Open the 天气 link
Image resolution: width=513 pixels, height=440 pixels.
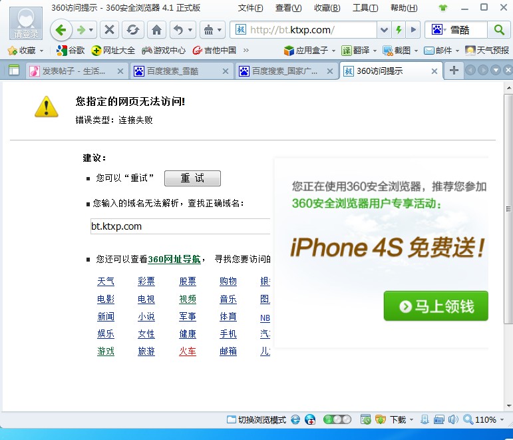pos(106,281)
